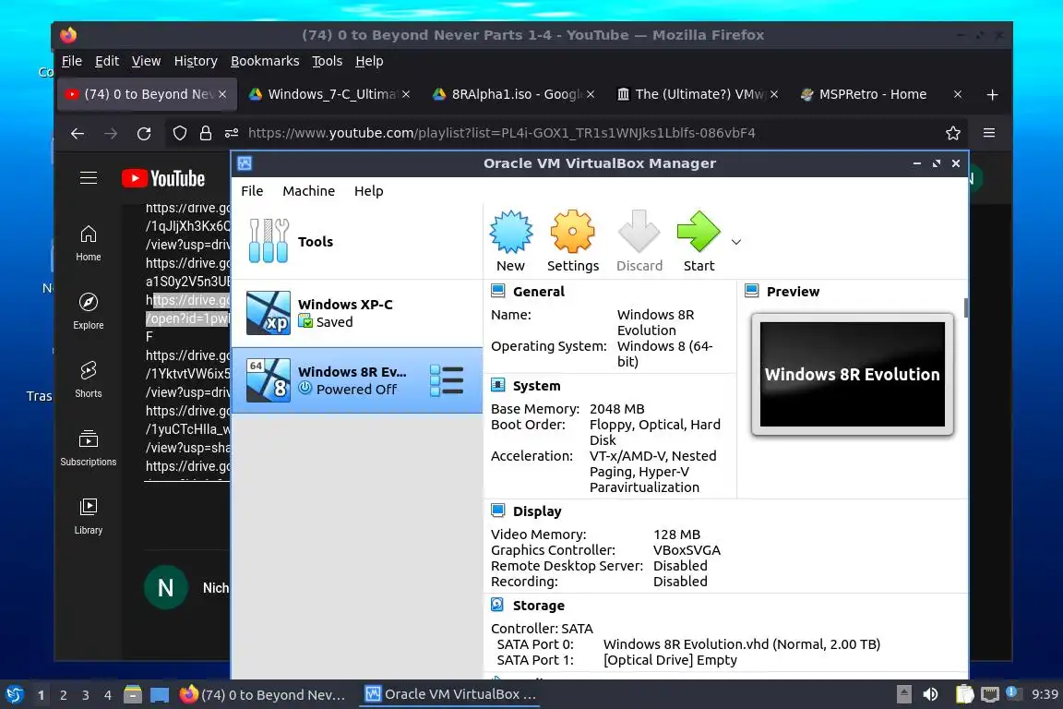The width and height of the screenshot is (1063, 709).
Task: Click the Firefox taskbar window button
Action: click(x=265, y=695)
